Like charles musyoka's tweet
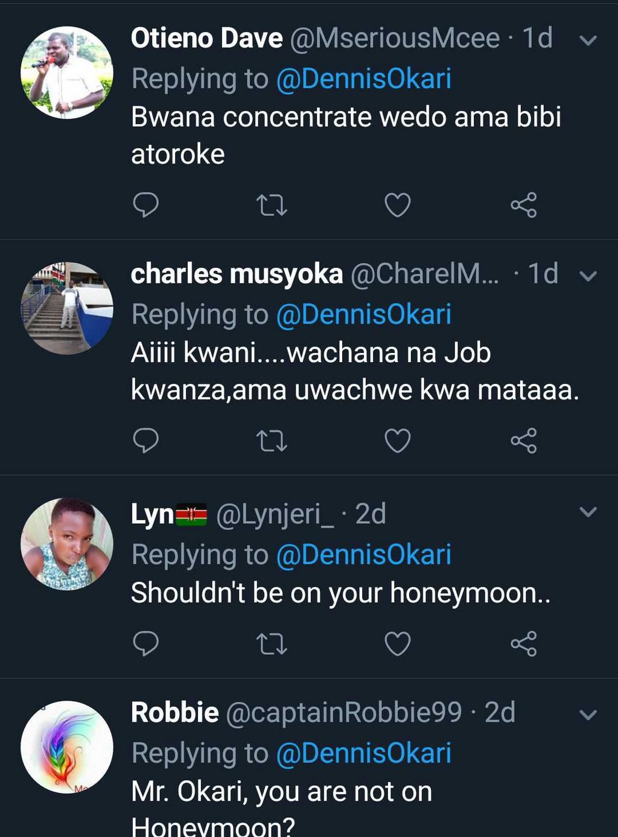Image resolution: width=618 pixels, height=837 pixels. click(x=398, y=441)
